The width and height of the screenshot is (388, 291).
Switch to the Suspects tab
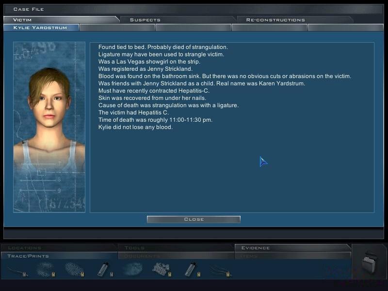[x=145, y=19]
